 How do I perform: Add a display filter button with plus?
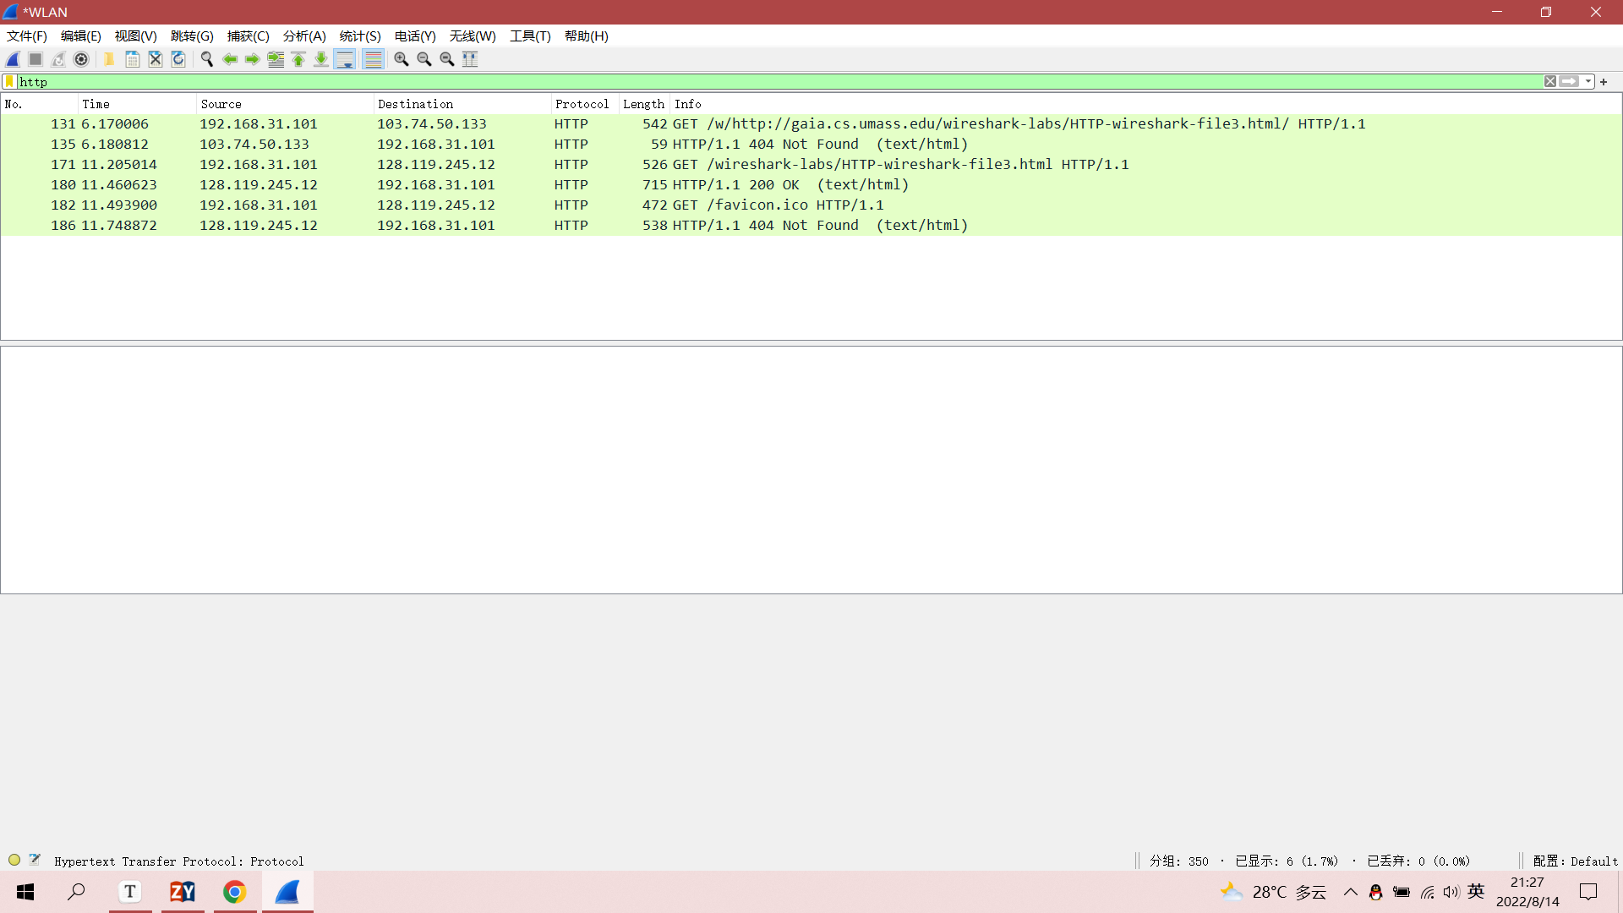tap(1604, 82)
